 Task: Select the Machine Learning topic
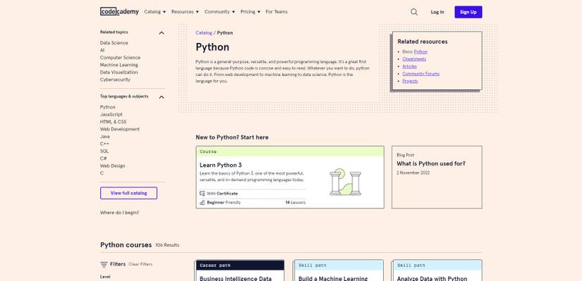(x=119, y=65)
